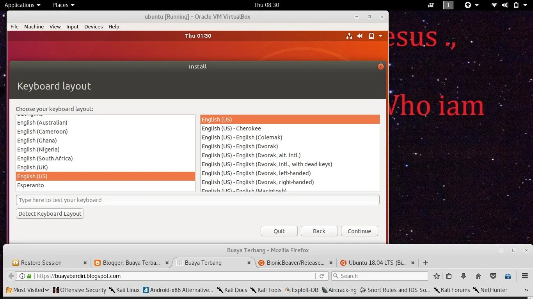533x299 pixels.
Task: Open Firefox bookmarks list icon
Action: pos(449,276)
